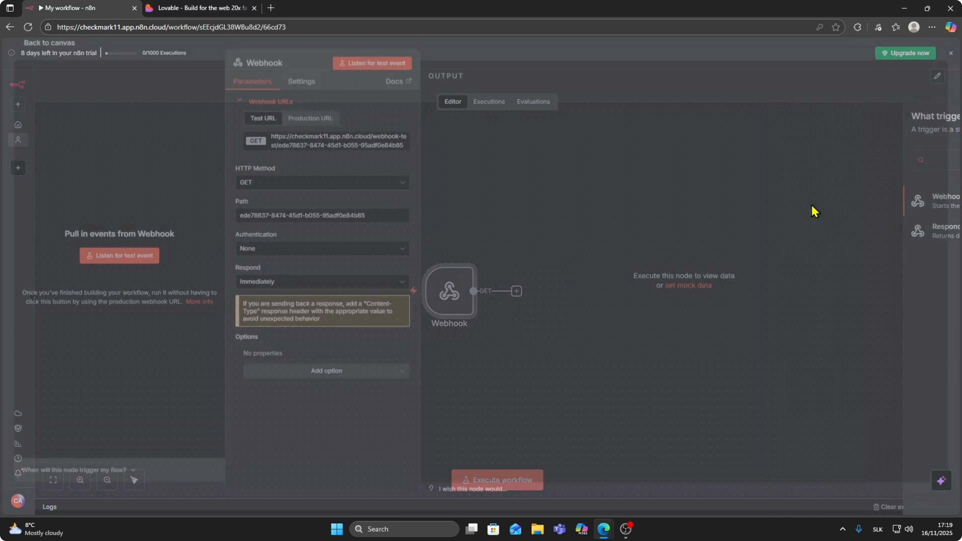Dismiss the trial banner with X
This screenshot has height=541, width=962.
point(951,53)
